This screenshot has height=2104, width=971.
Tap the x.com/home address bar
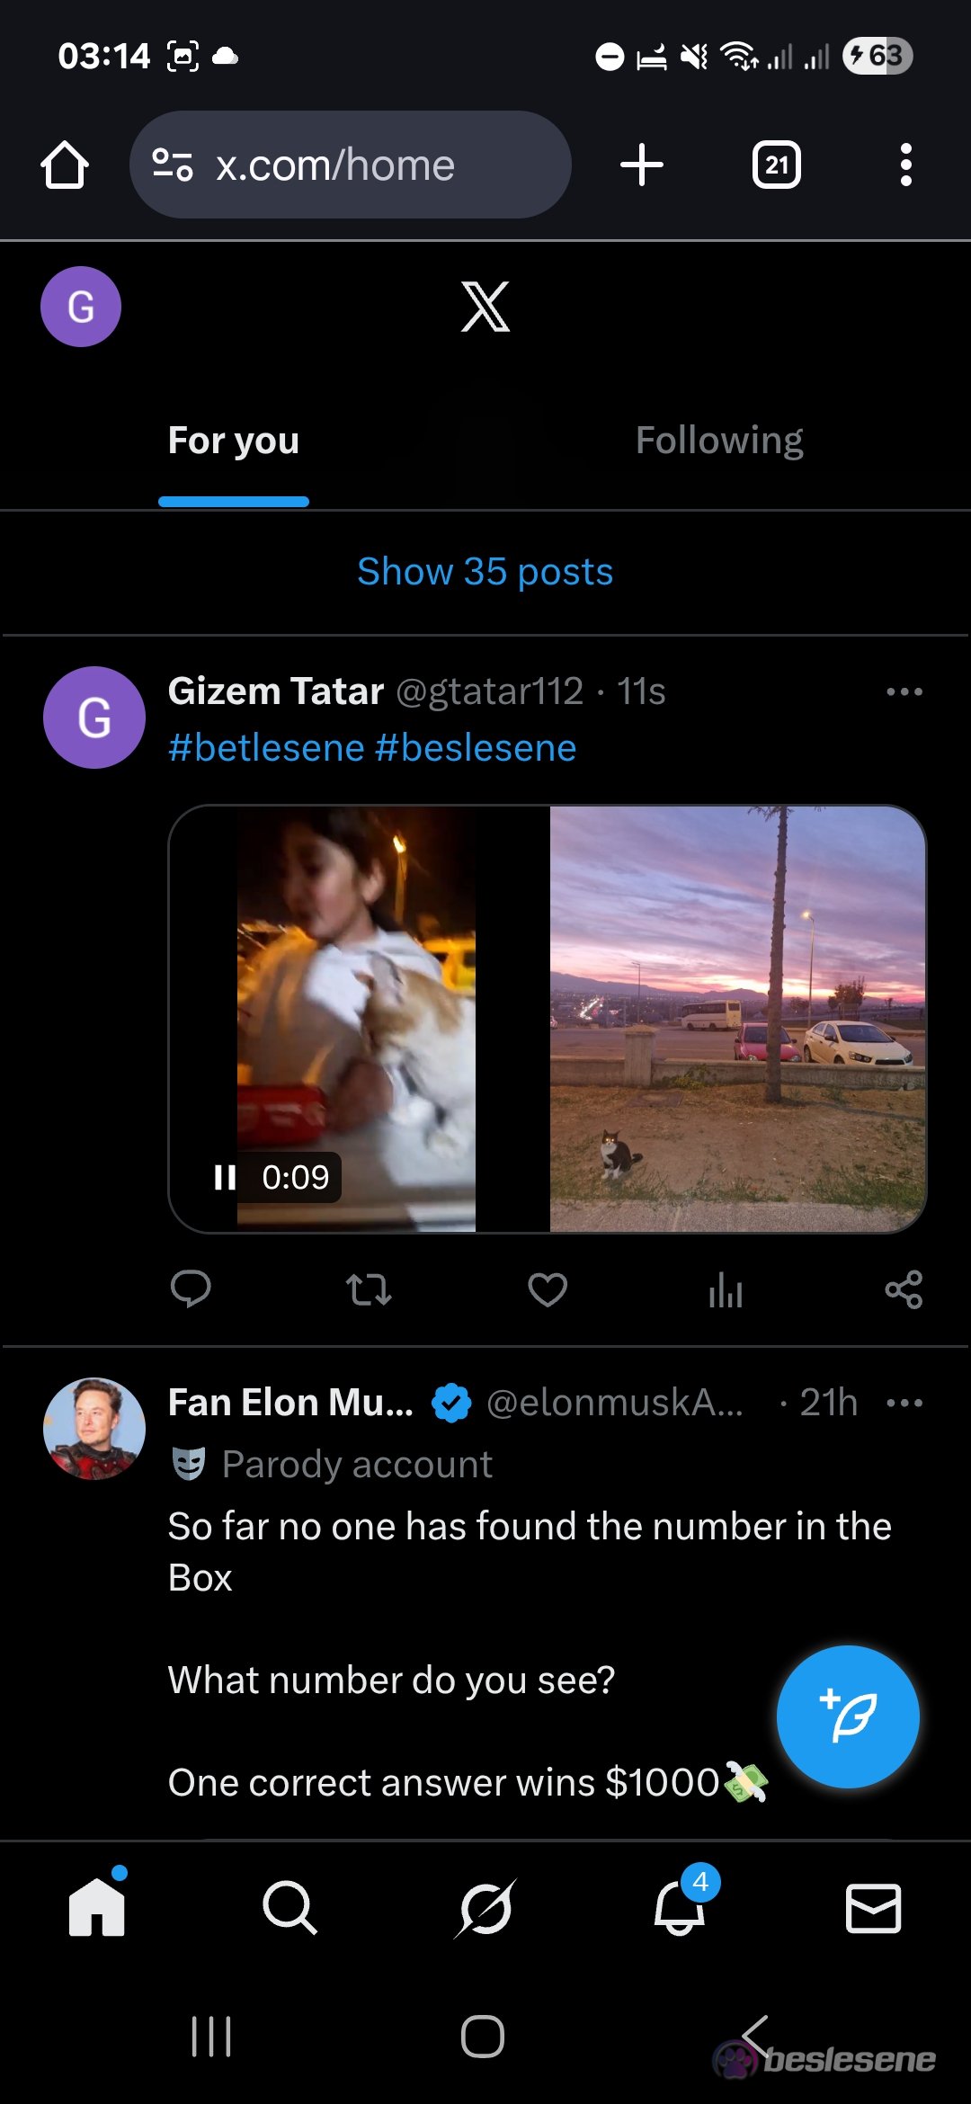tap(360, 165)
